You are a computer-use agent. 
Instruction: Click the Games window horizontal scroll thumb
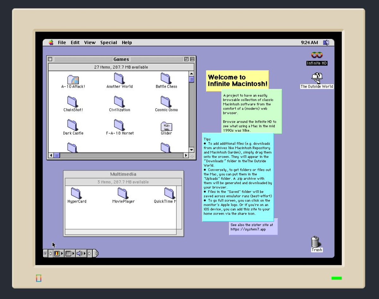point(57,155)
